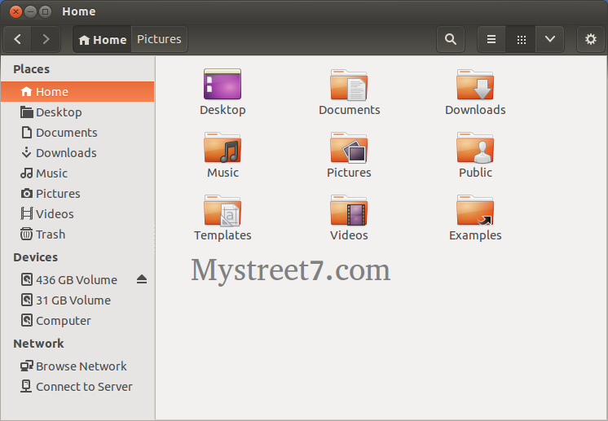Open the Music folder icon
Screen dimensions: 608x421
click(x=222, y=147)
